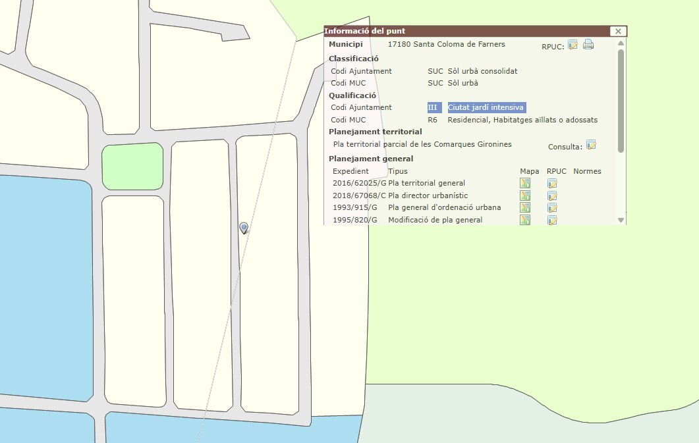Viewport: 699px width, 443px height.
Task: Show the map for Pla director urbanístic
Action: [525, 195]
